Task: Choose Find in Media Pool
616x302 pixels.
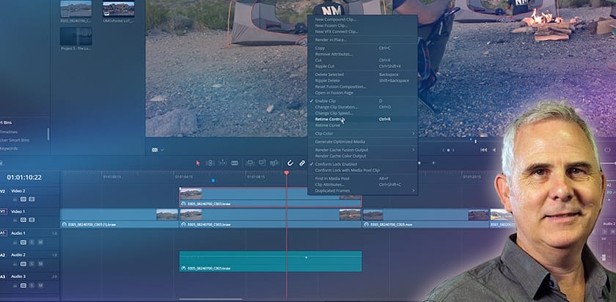Action: tap(362, 178)
